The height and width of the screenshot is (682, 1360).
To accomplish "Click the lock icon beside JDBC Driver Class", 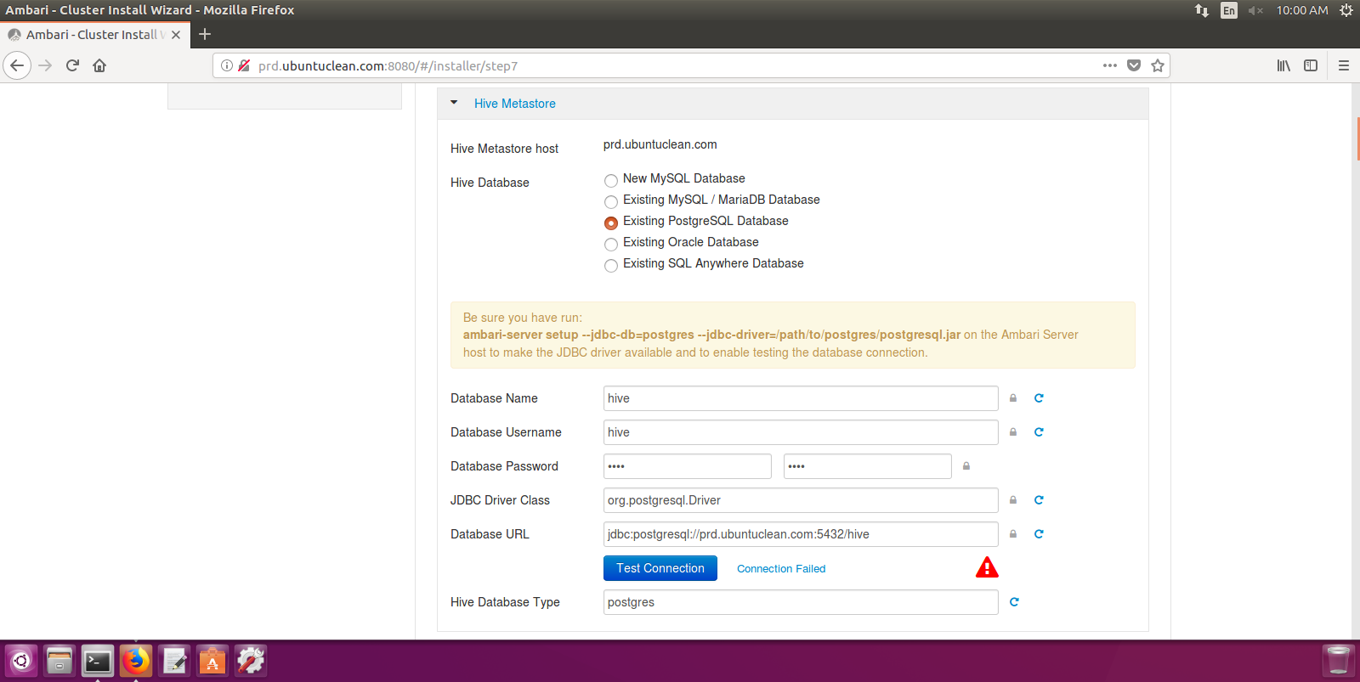I will coord(1013,500).
